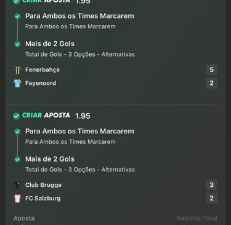Viewport: 231px width, 225px height.
Task: Click Fenerbahçe score box showing 5
Action: (212, 70)
